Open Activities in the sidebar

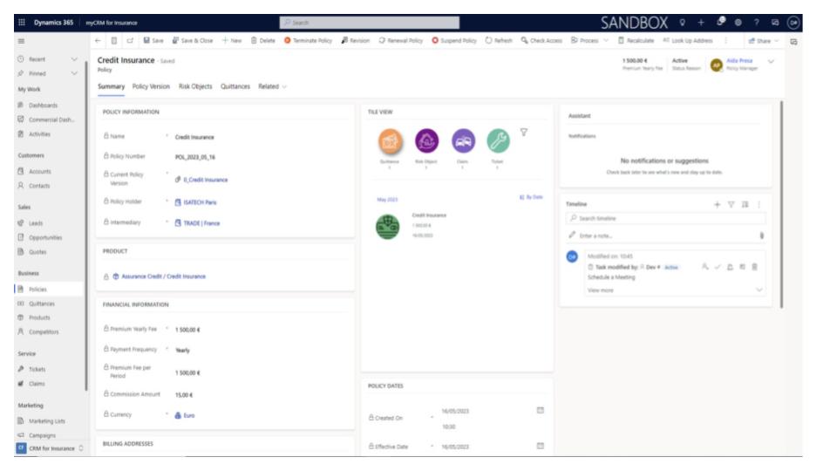tap(39, 134)
